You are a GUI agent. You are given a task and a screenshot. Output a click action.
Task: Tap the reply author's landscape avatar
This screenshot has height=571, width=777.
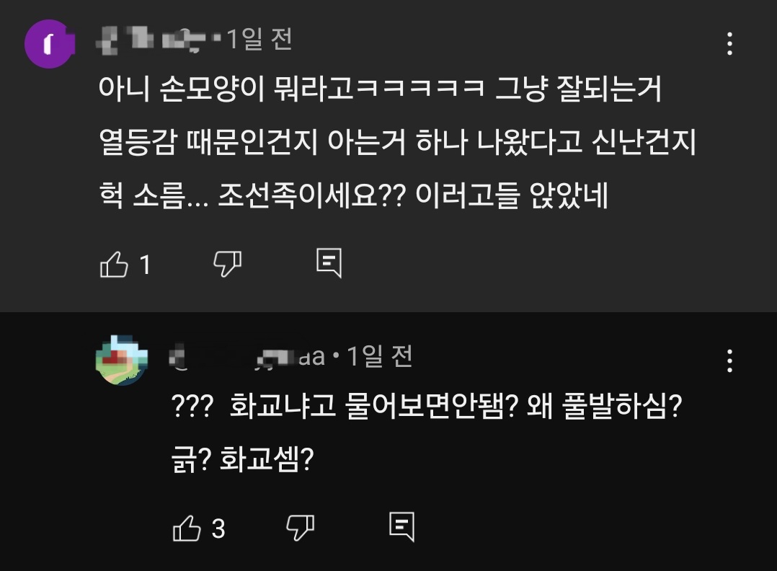[x=122, y=360]
